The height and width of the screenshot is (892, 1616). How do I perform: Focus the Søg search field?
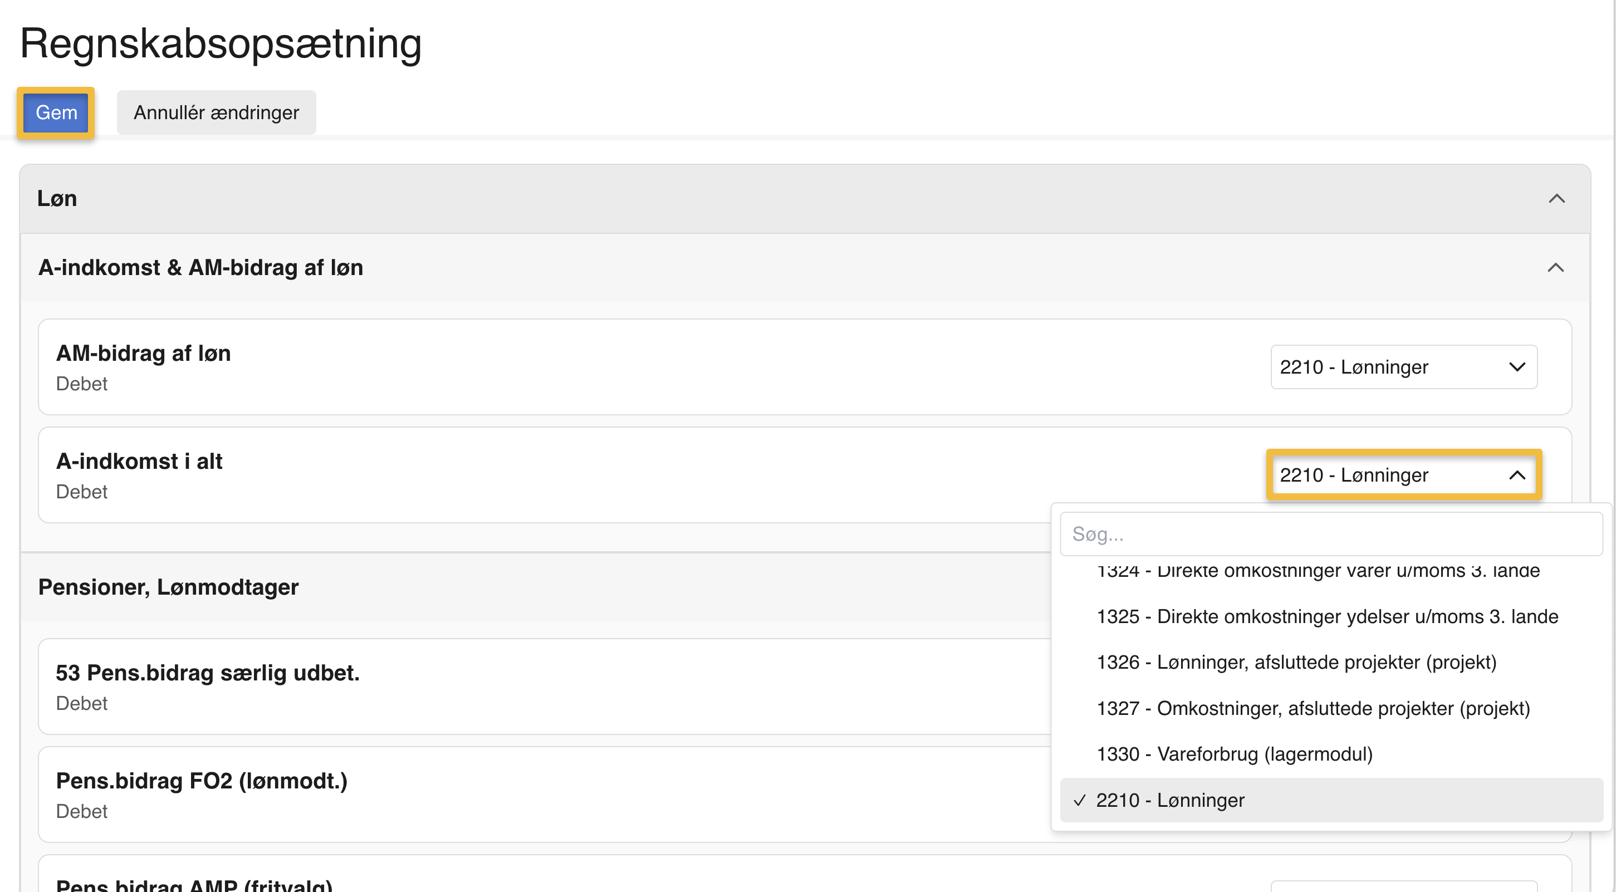pyautogui.click(x=1330, y=534)
